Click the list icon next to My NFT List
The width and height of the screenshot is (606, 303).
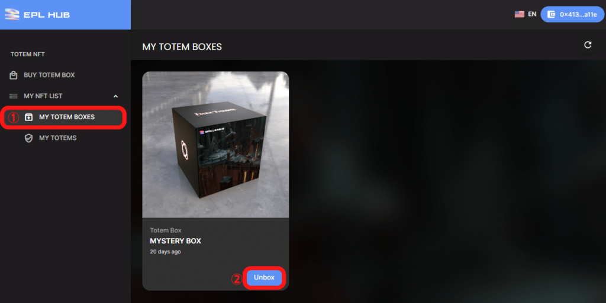point(14,96)
